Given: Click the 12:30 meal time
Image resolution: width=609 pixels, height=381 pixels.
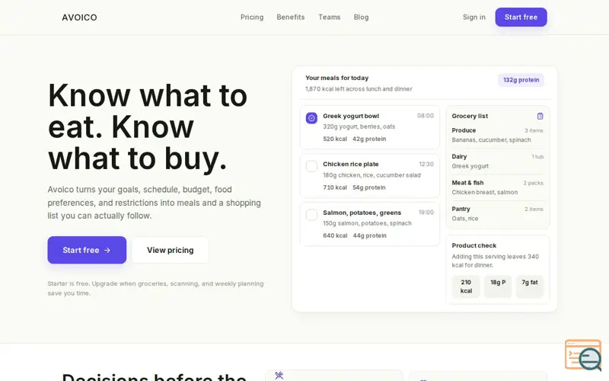Looking at the screenshot, I should (x=426, y=164).
